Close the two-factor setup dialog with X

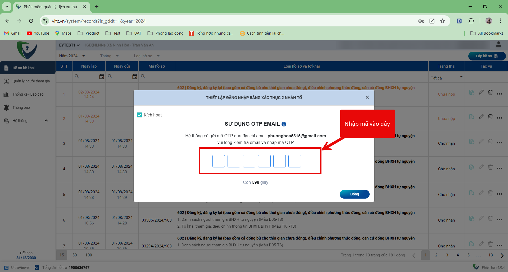(367, 97)
